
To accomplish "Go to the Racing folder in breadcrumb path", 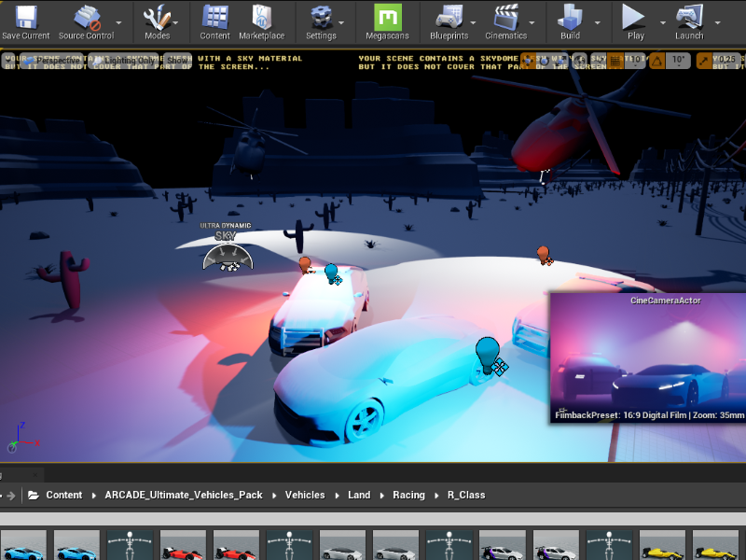I will point(408,495).
